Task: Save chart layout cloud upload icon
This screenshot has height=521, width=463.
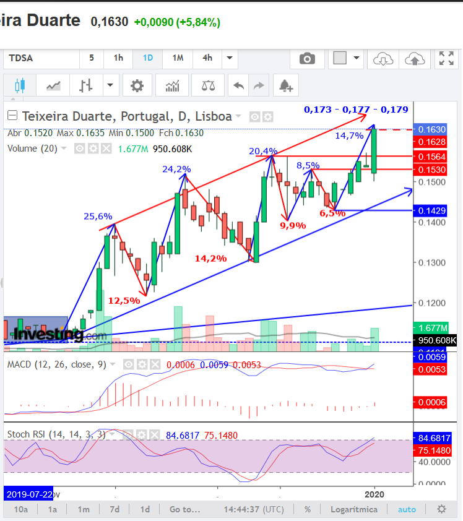Action: pyautogui.click(x=415, y=59)
